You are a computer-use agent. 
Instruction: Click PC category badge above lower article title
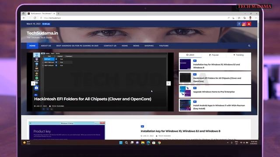[142, 126]
